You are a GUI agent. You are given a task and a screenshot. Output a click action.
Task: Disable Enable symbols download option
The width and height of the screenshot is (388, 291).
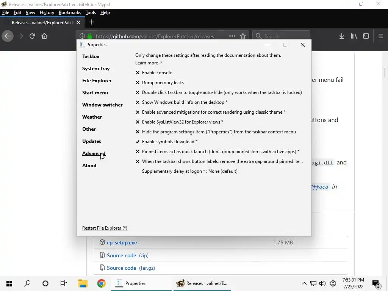coord(166,142)
